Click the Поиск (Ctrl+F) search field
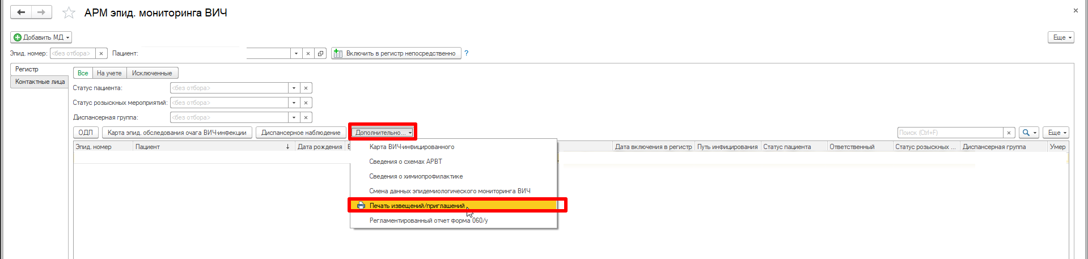Viewport: 1088px width, 259px height. [950, 133]
